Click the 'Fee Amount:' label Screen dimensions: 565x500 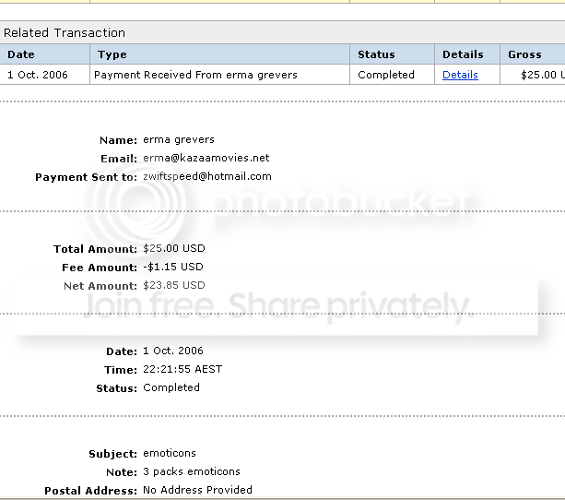click(100, 268)
